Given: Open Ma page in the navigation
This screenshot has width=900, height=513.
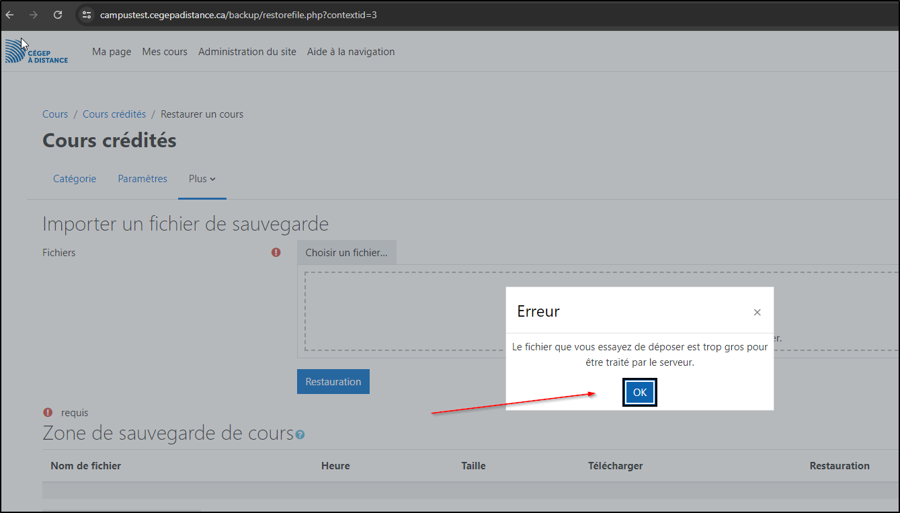Looking at the screenshot, I should click(x=112, y=52).
